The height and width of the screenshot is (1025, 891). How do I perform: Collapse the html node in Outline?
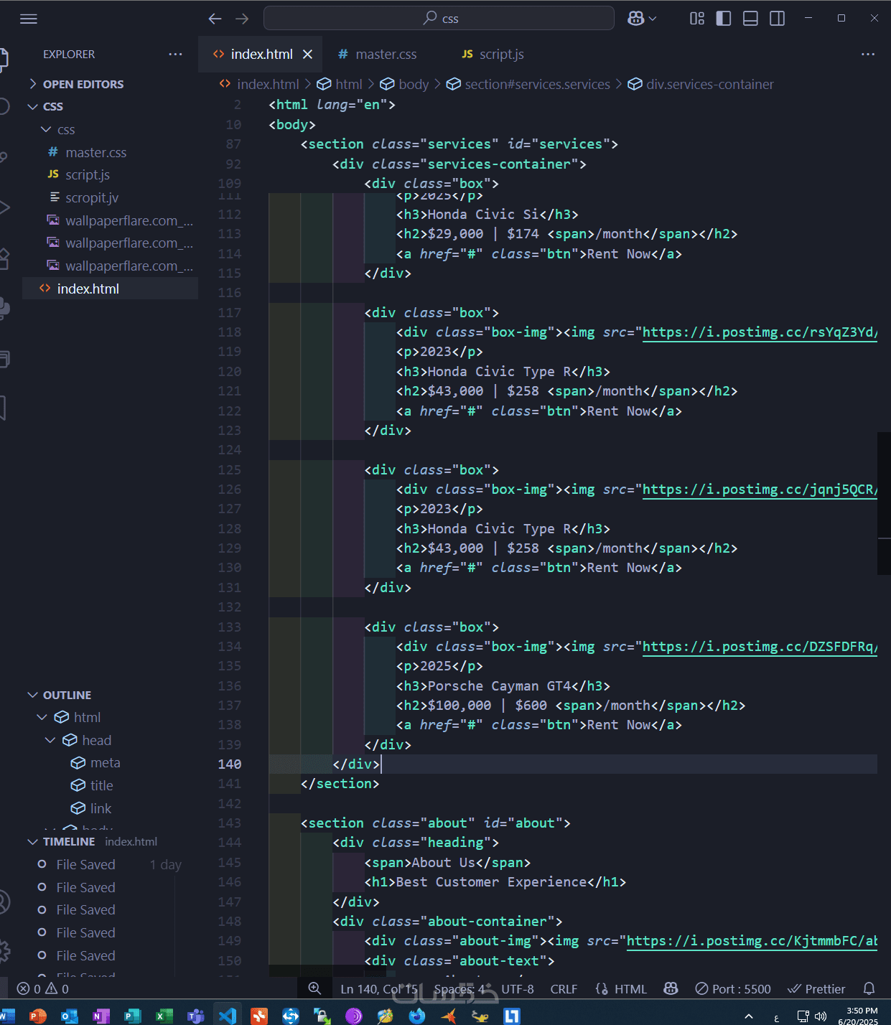click(42, 717)
